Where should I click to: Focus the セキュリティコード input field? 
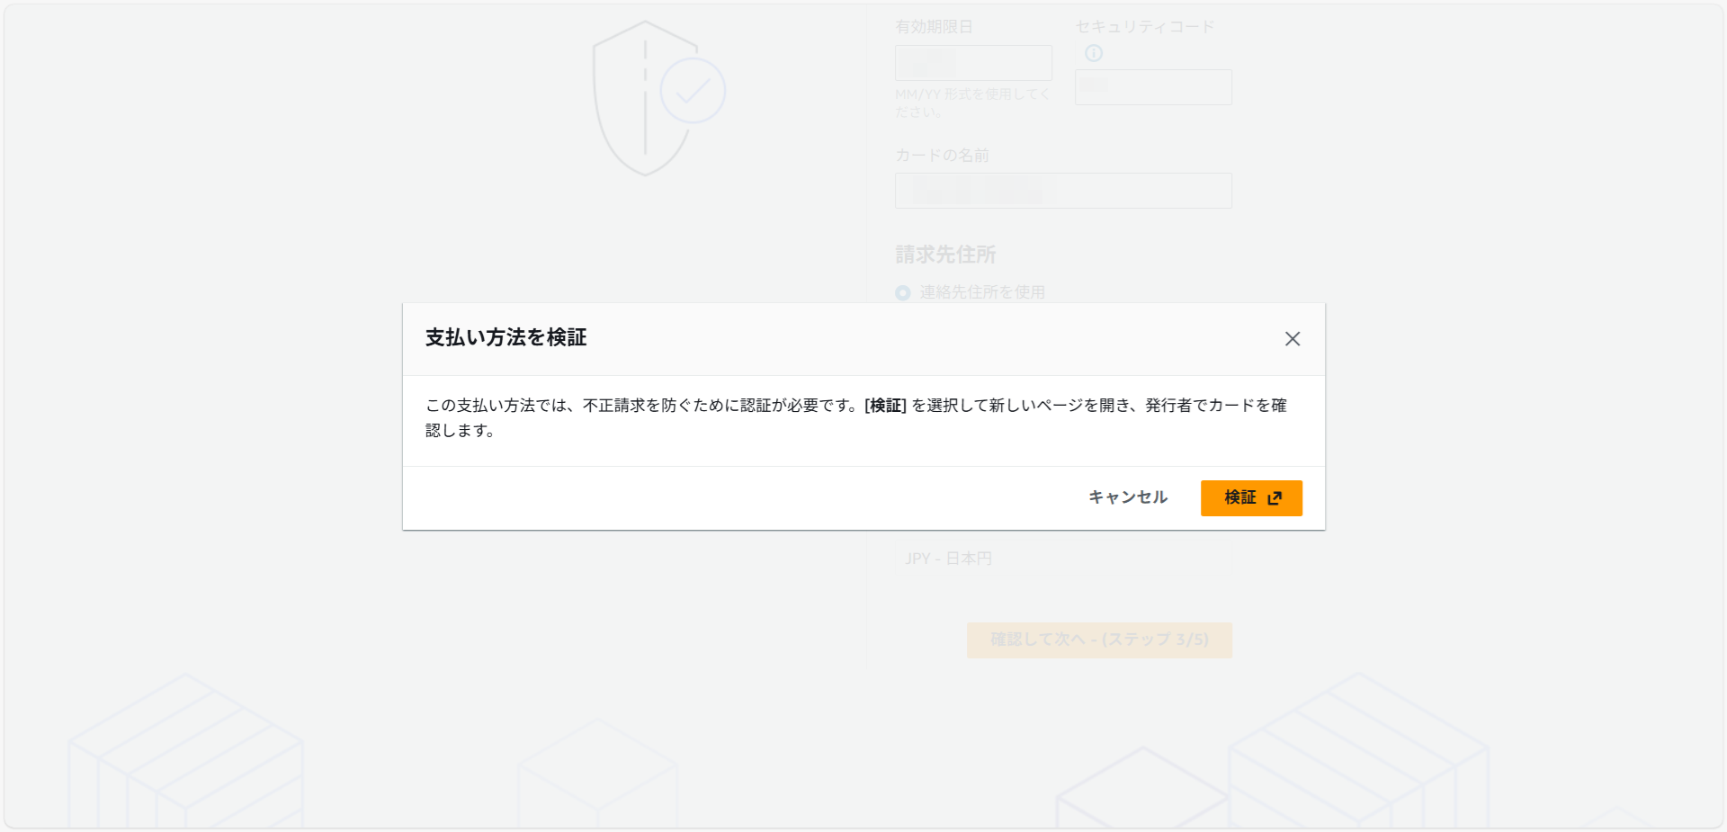pyautogui.click(x=1152, y=87)
